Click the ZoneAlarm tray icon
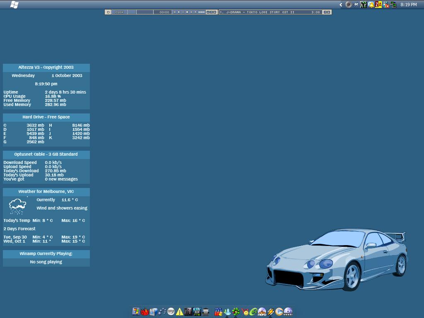 tap(378, 5)
